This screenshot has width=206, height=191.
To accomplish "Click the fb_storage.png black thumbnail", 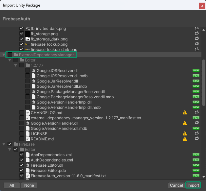I will [x=28, y=34].
